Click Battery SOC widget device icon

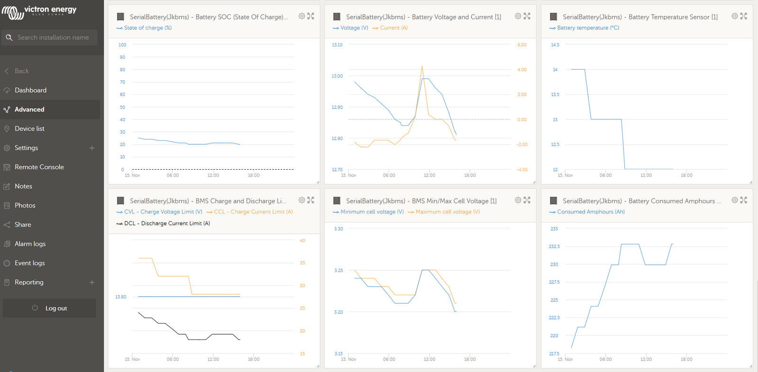[120, 17]
